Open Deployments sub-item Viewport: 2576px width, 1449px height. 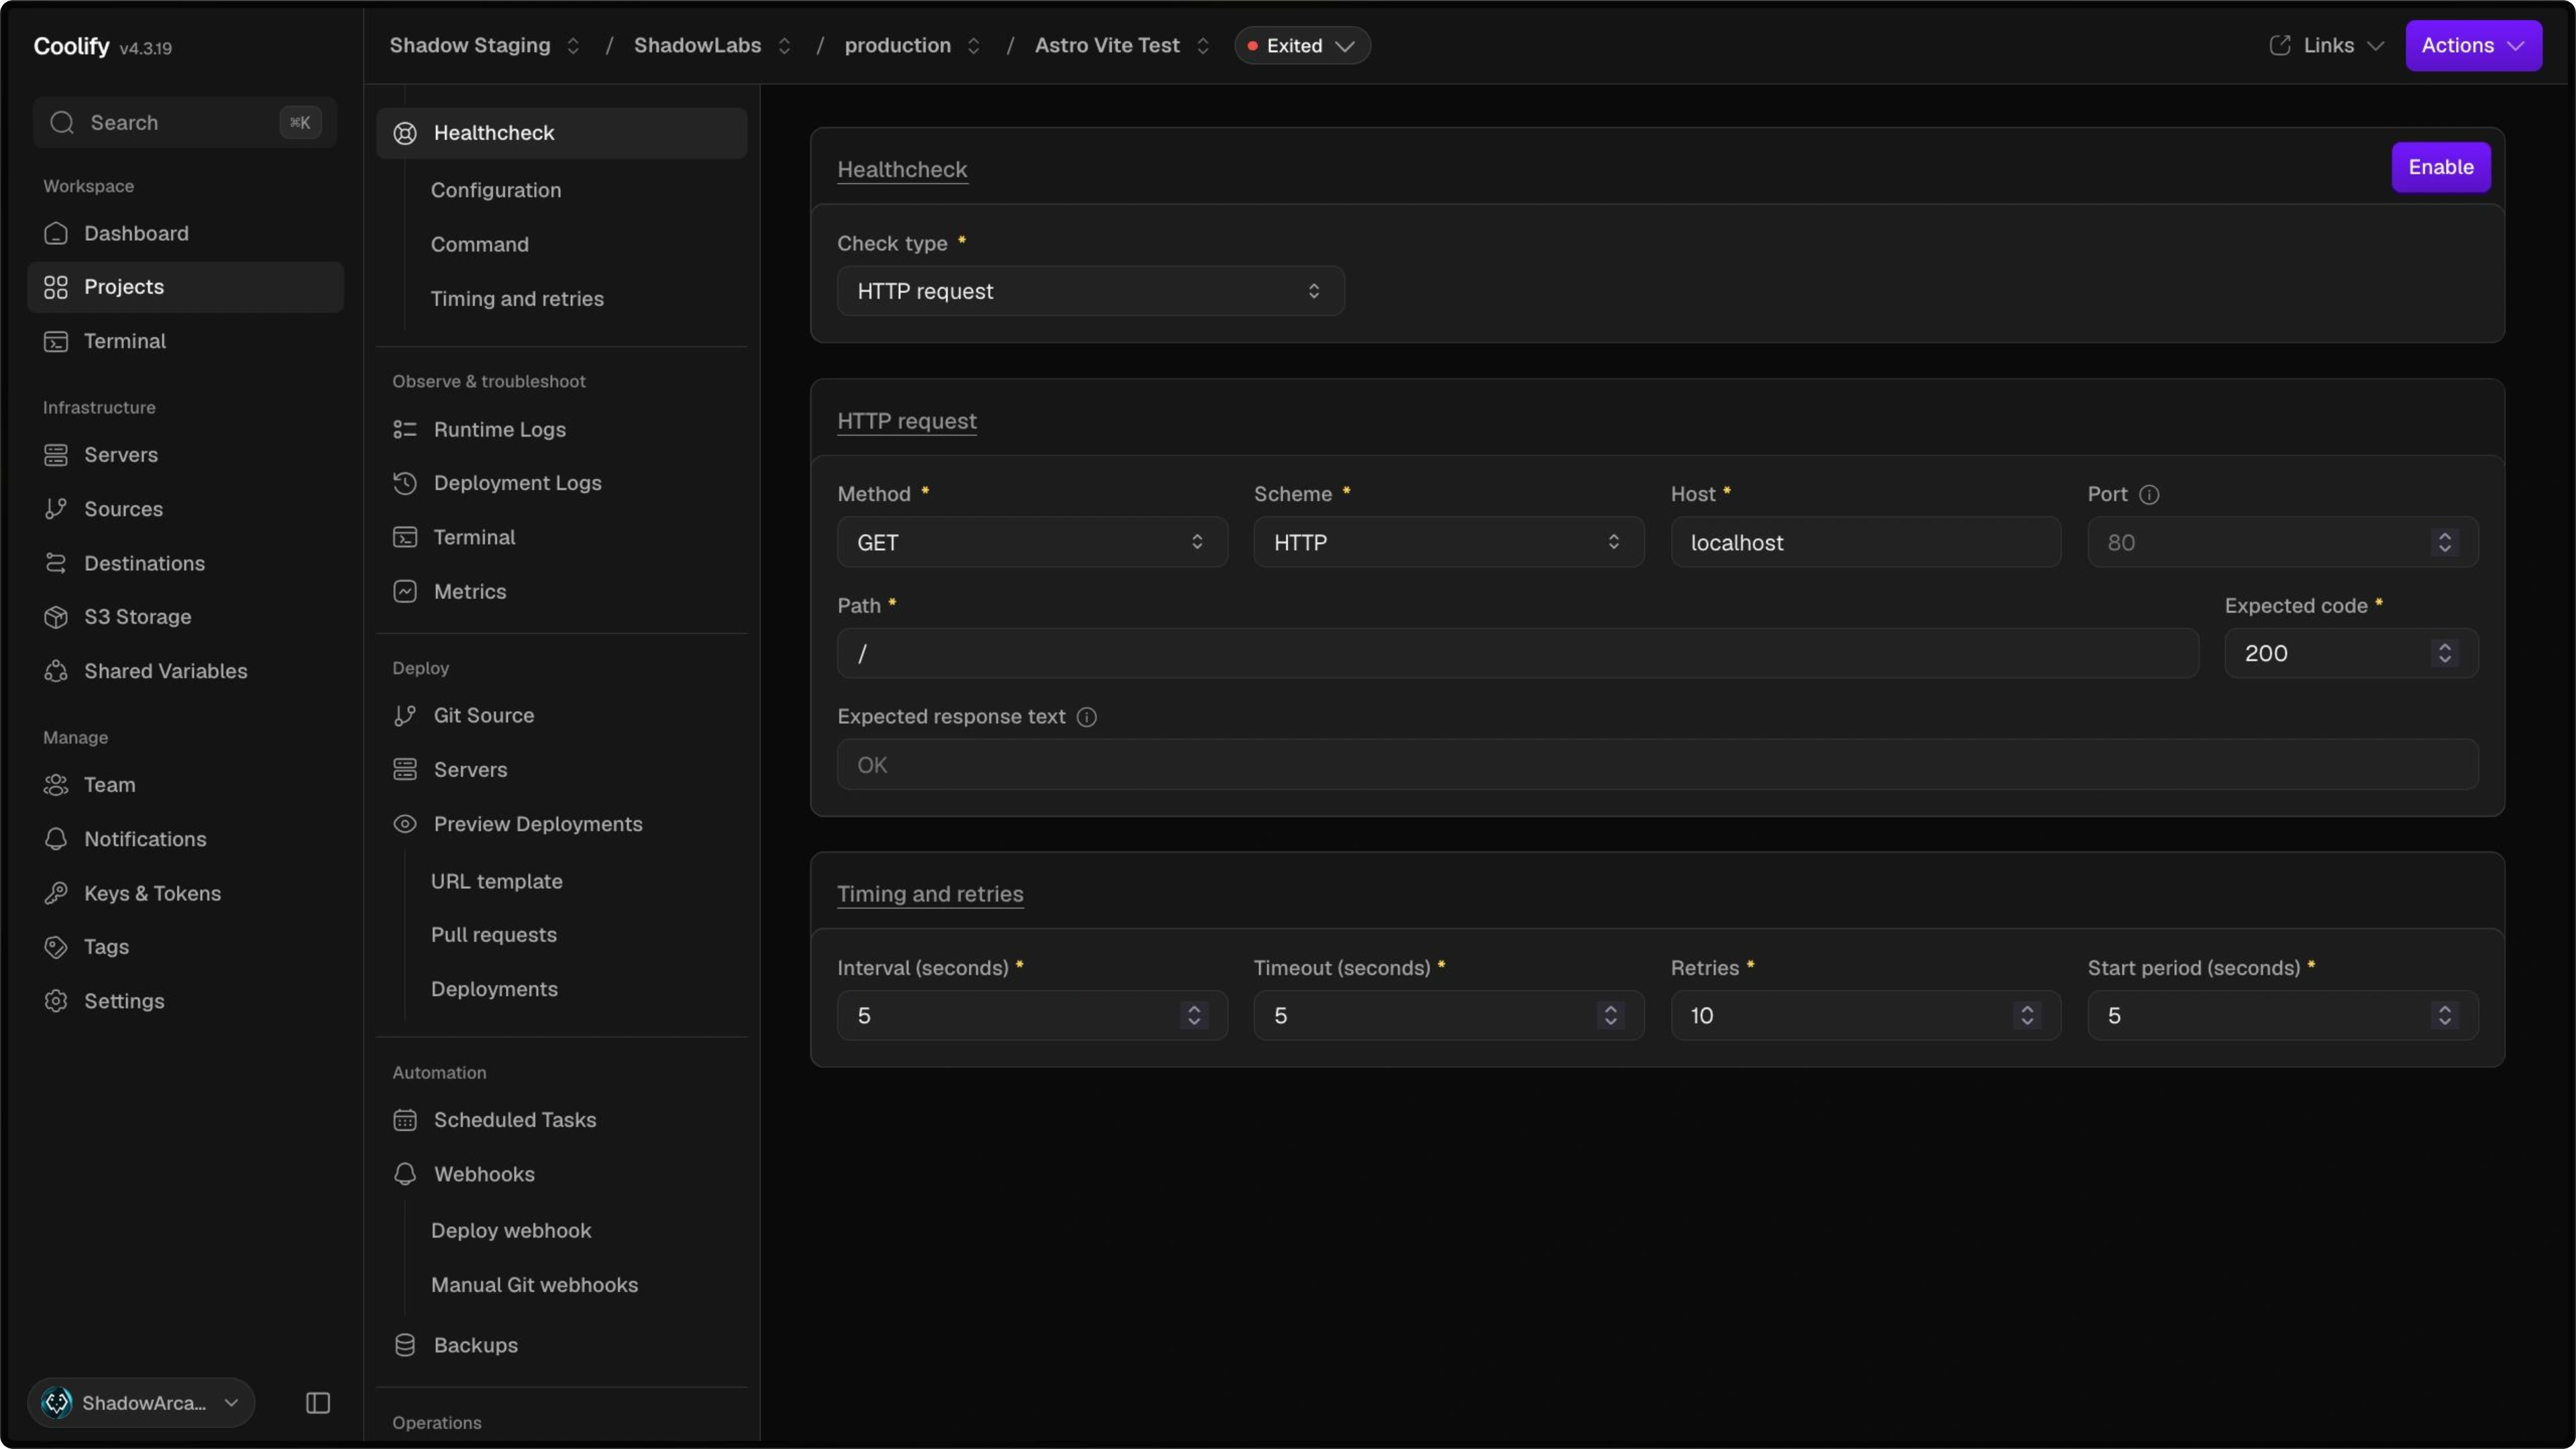[x=494, y=989]
